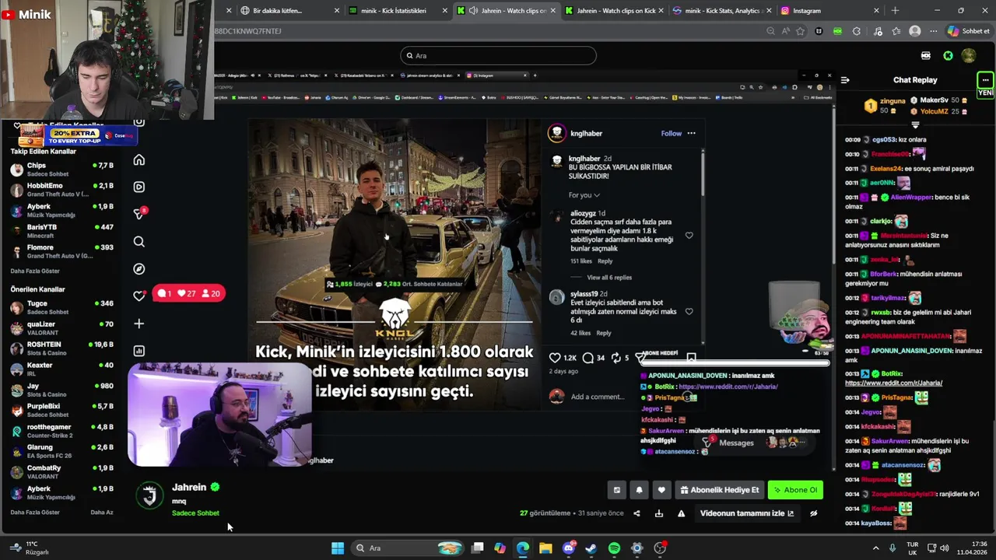Open a new browser tab
996x560 pixels.
(x=895, y=11)
